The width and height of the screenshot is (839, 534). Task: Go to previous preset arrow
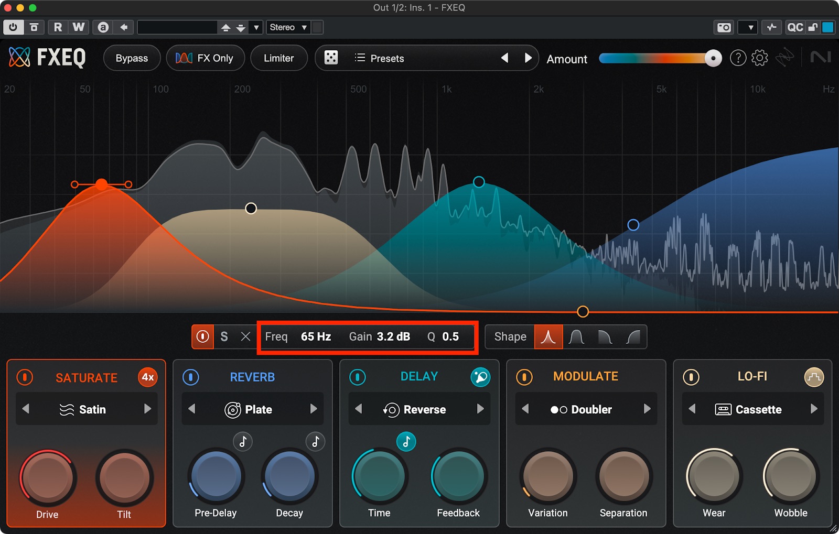504,58
